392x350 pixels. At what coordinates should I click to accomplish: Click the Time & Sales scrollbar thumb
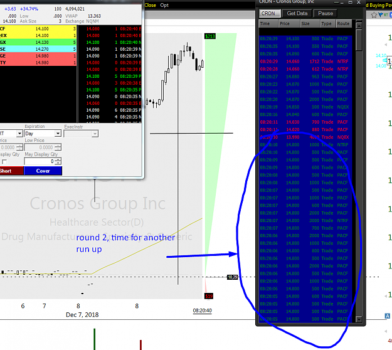359,40
